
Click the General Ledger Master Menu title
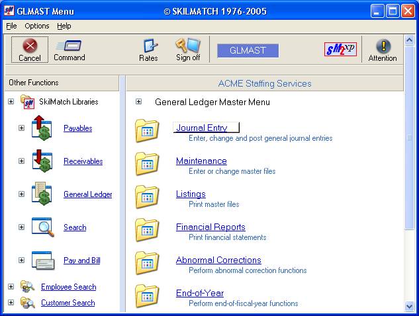212,102
